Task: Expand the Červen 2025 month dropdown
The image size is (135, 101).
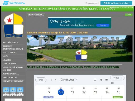Action: click(69, 80)
